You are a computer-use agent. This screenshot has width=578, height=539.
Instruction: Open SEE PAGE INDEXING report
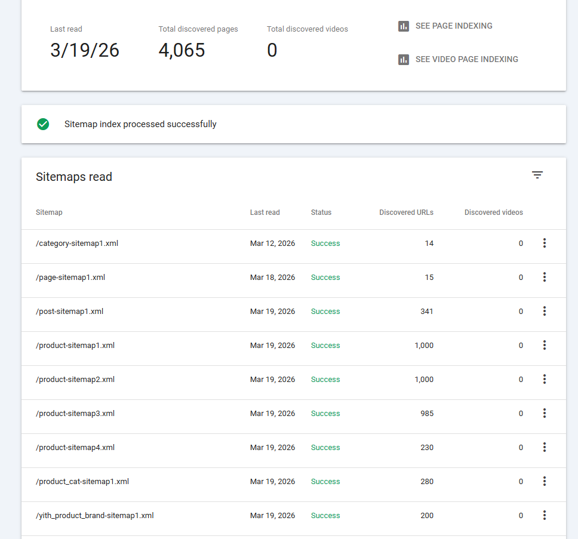pyautogui.click(x=454, y=26)
